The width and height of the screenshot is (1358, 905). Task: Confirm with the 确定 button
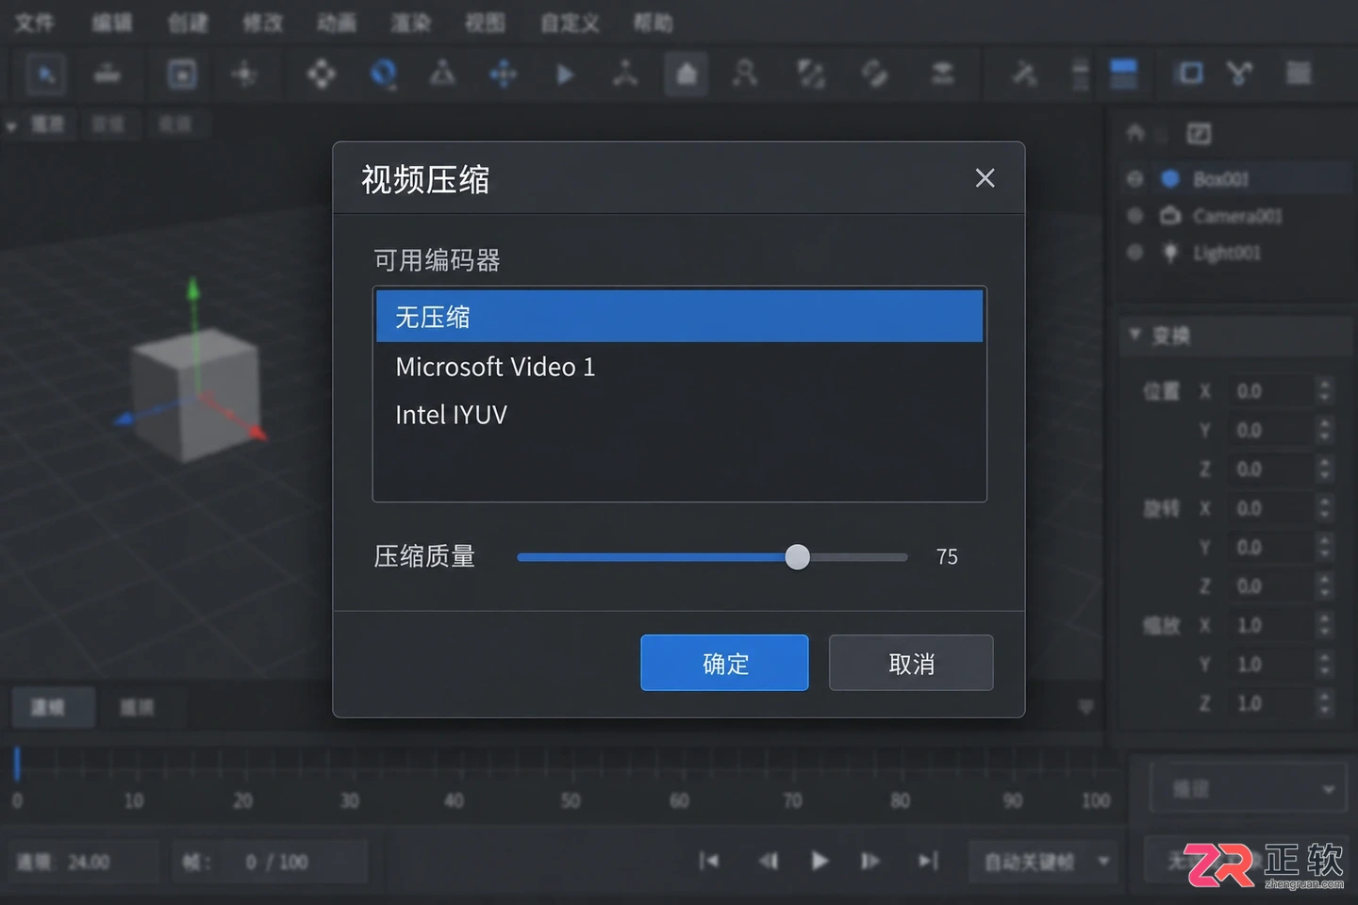(x=724, y=663)
